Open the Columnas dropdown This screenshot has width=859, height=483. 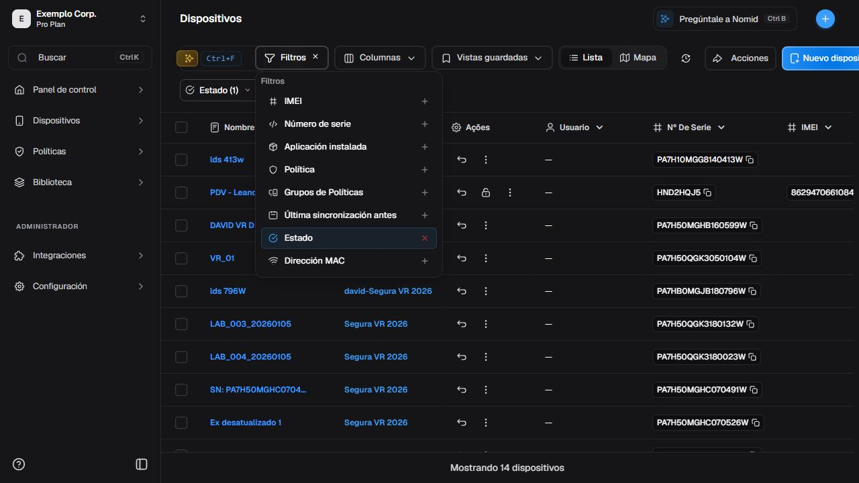pyautogui.click(x=380, y=58)
